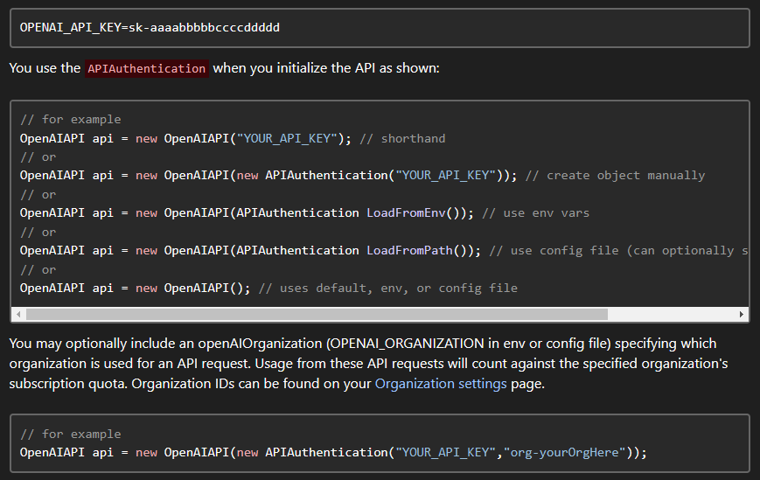Click "// for example" in the middle code block
Viewport: 760px width, 480px height.
70,119
